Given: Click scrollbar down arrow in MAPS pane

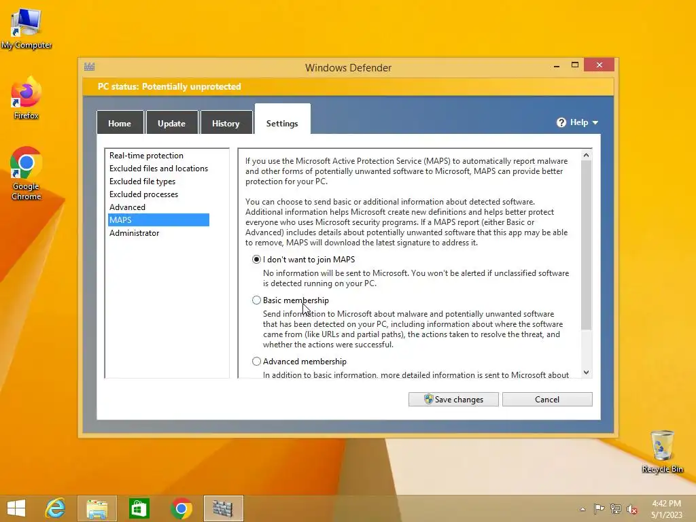Looking at the screenshot, I should click(586, 372).
